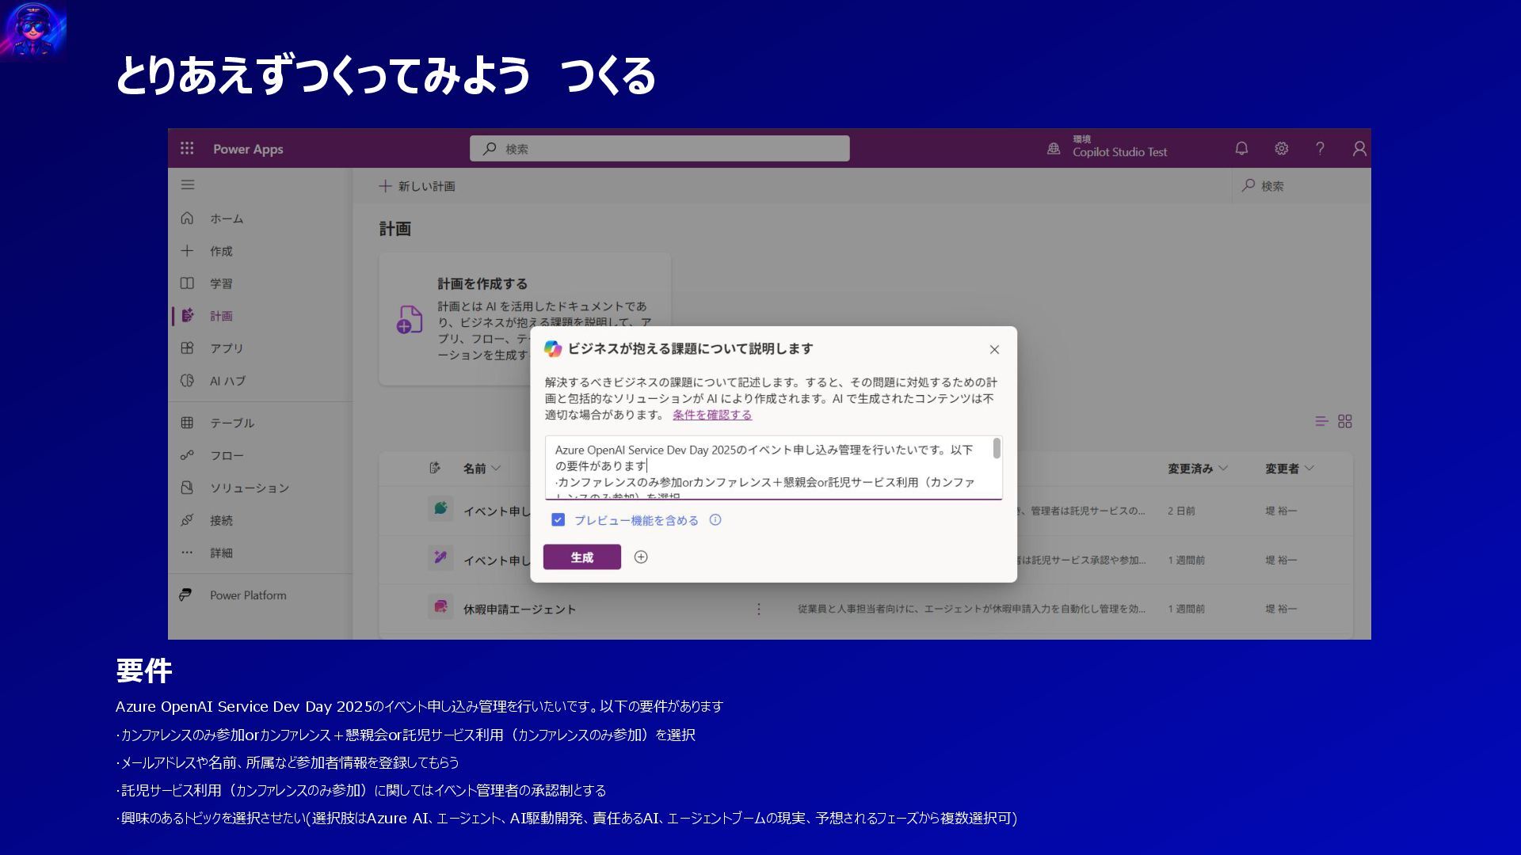Click the plus circle next to 生成
This screenshot has width=1521, height=855.
coord(641,557)
